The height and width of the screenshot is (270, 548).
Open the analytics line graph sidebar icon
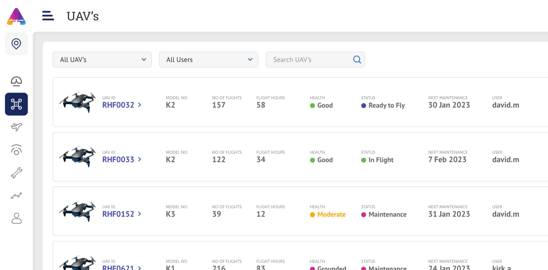point(16,196)
